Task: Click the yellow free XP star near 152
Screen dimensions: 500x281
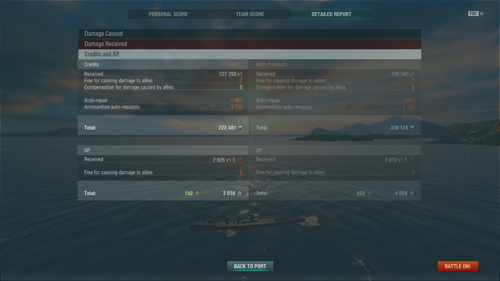Action: [198, 193]
